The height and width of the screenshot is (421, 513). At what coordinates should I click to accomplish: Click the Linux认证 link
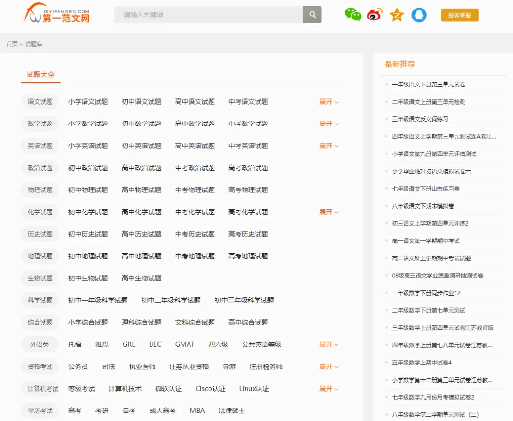tap(254, 389)
